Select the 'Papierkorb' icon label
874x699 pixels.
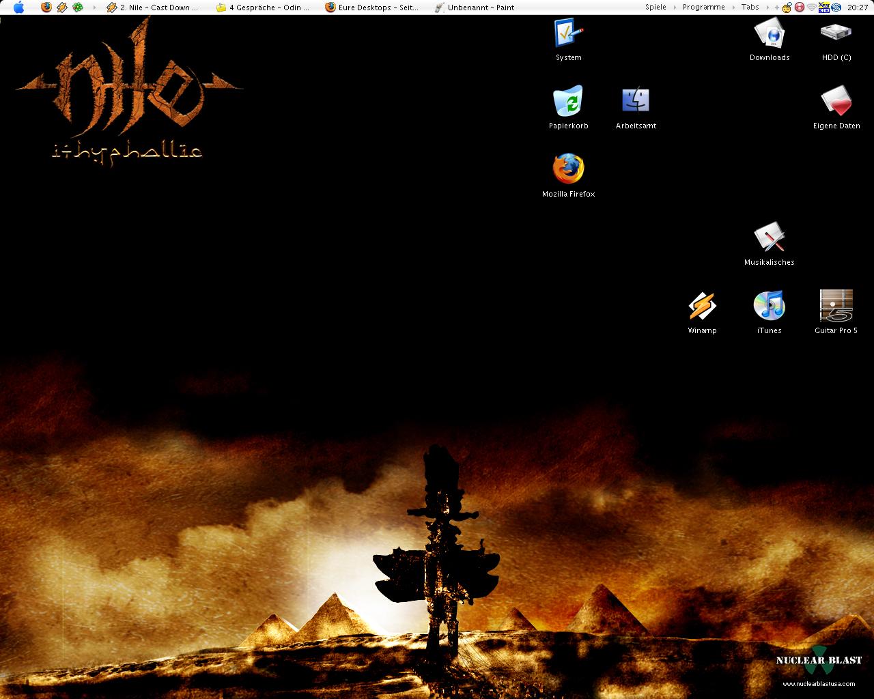point(568,126)
